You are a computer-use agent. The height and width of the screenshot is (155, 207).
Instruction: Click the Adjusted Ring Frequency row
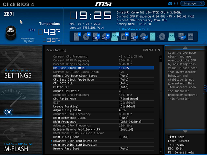coord(103,114)
